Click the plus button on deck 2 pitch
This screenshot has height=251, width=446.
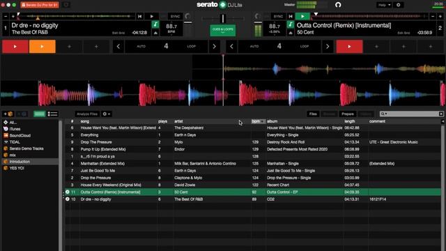440,17
